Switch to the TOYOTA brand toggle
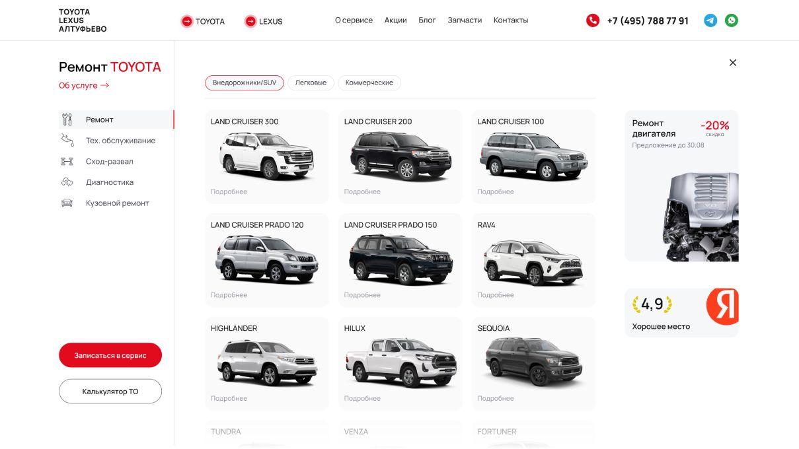The image size is (799, 449). [203, 21]
